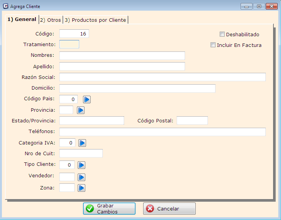Focus the Teléfonos input field
281x220 pixels.
[x=162, y=132]
